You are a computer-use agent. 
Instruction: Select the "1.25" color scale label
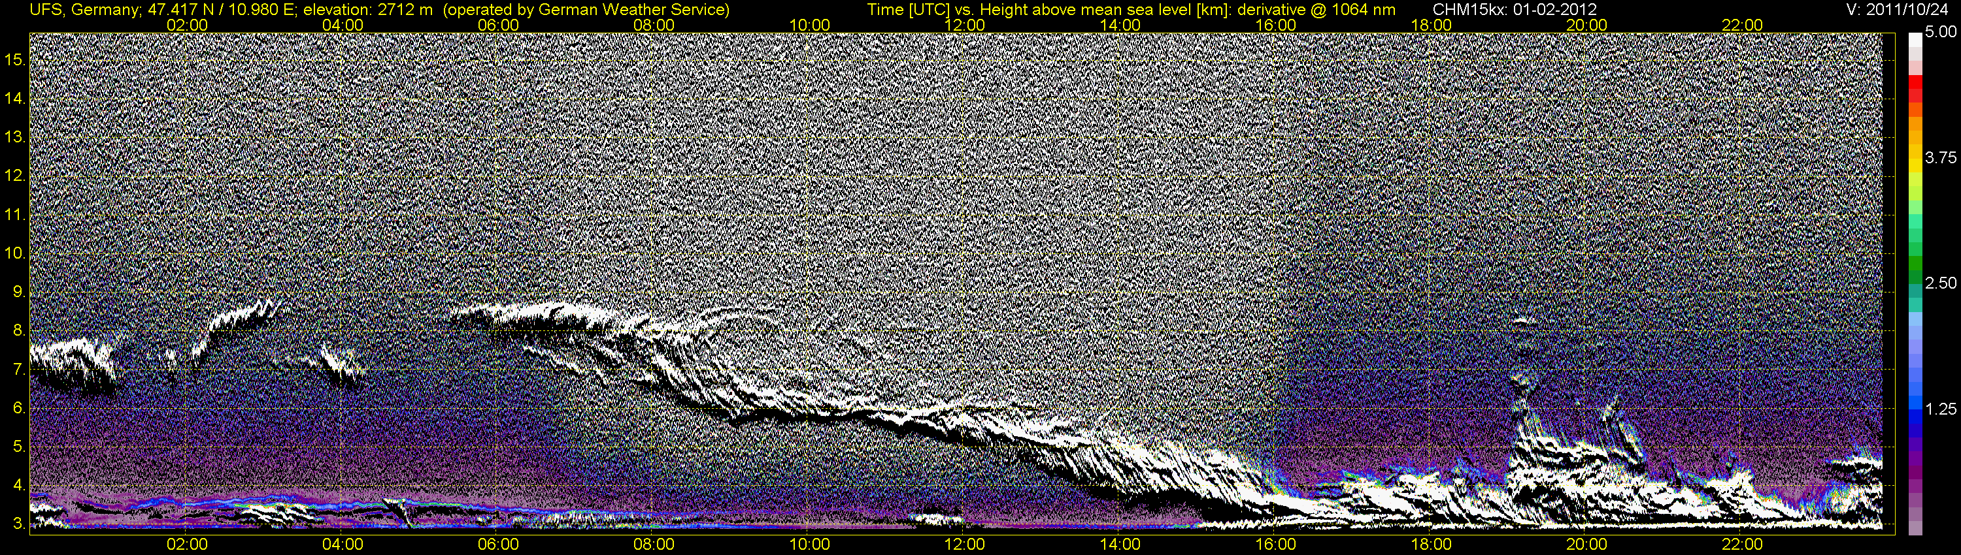1941,409
